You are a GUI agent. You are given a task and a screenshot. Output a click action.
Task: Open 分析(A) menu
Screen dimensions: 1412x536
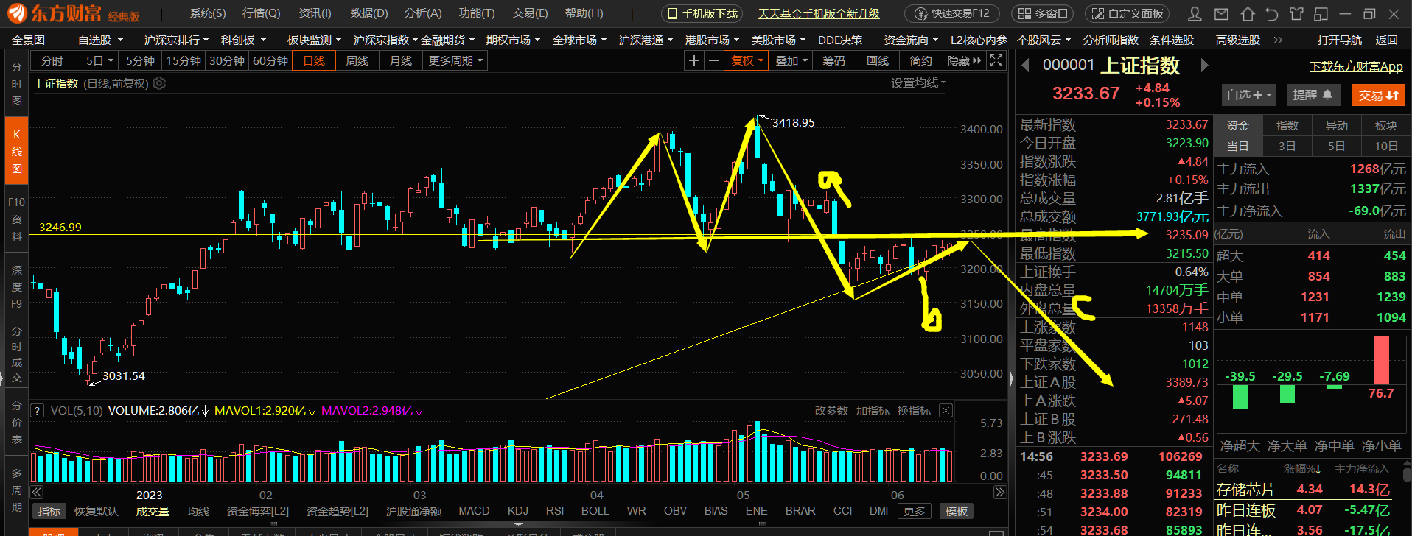(422, 13)
